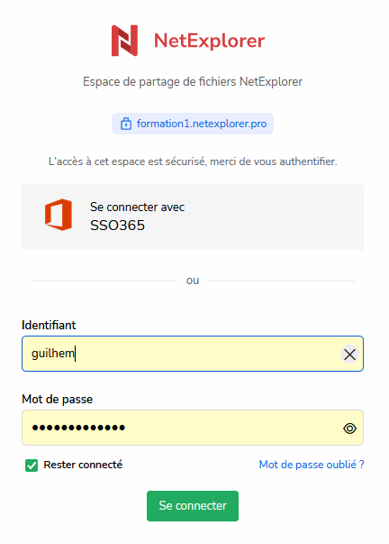Click the green Se connecter button

(193, 506)
